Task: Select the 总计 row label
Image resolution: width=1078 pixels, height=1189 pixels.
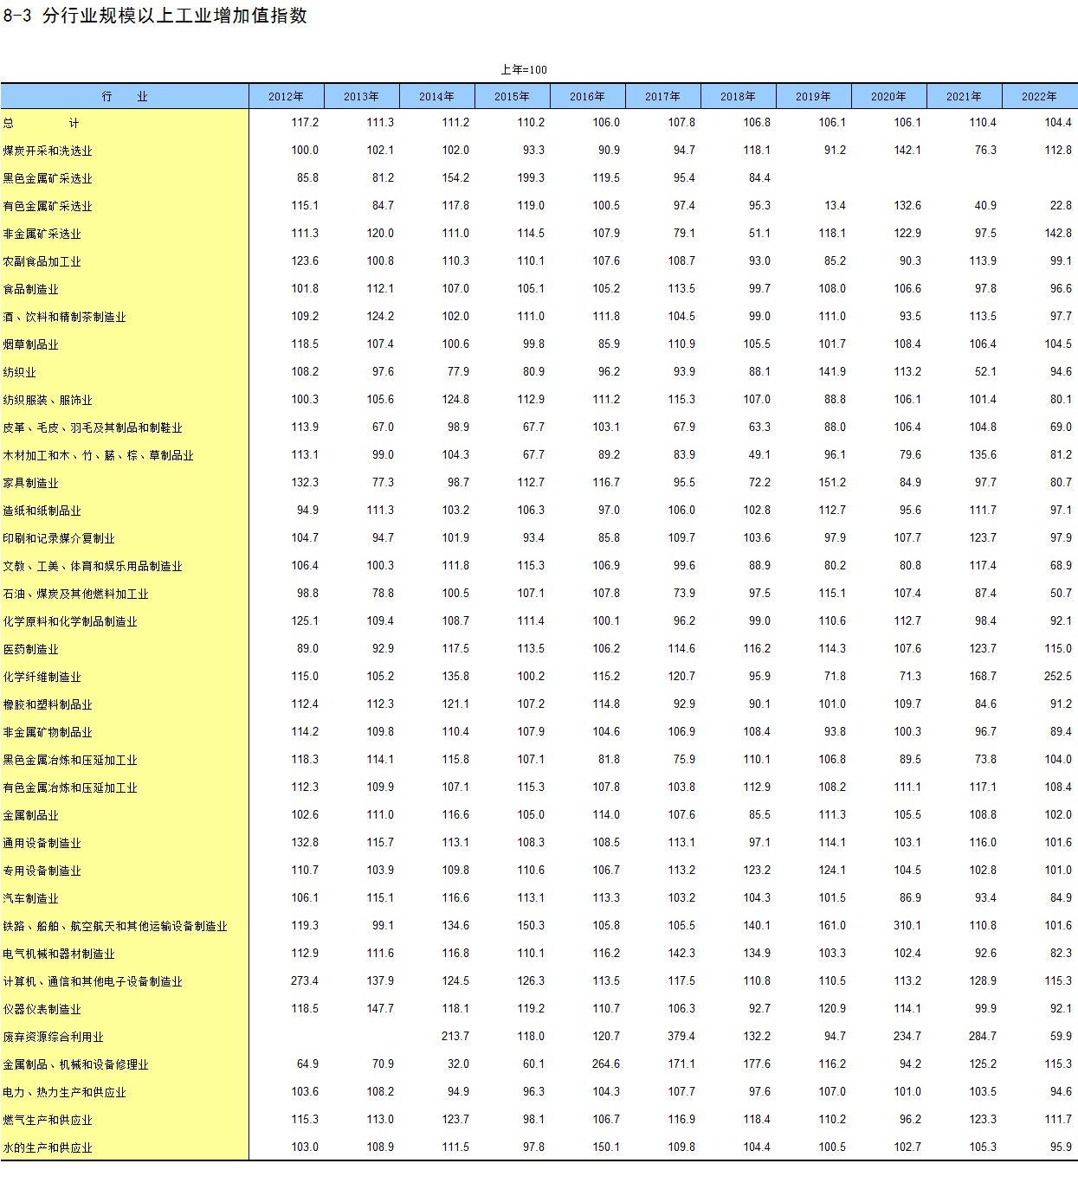Action: [x=41, y=123]
